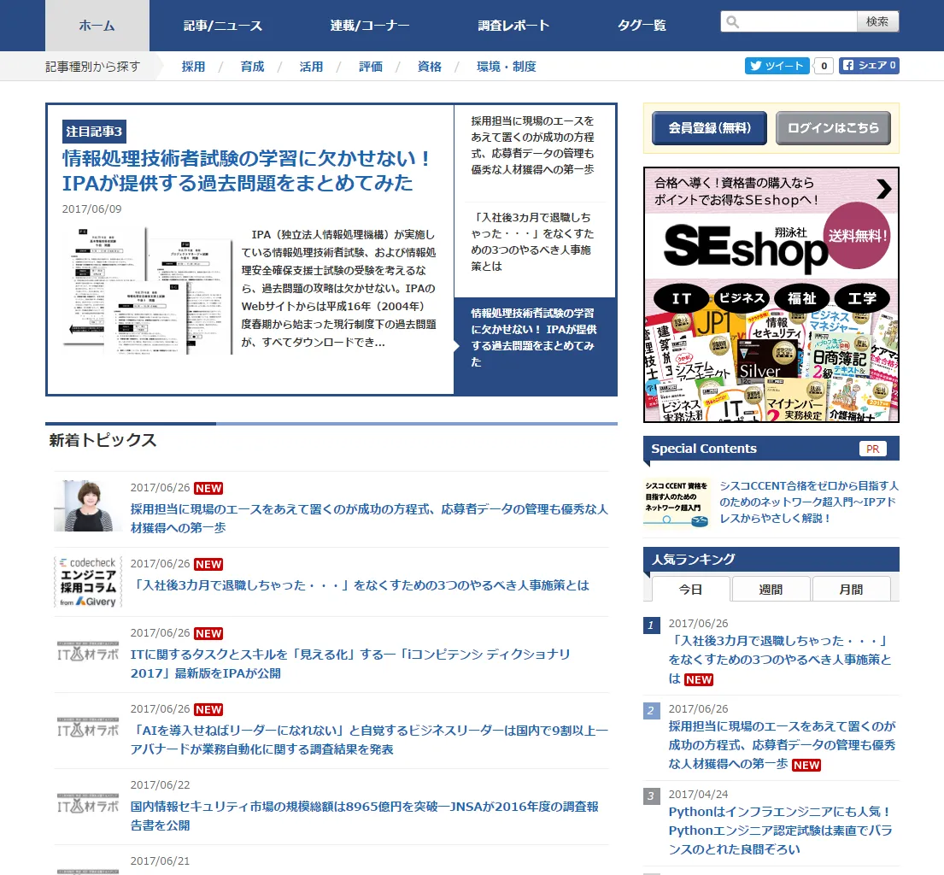The width and height of the screenshot is (944, 875).
Task: Click the featured article summary text
Action: (339, 289)
